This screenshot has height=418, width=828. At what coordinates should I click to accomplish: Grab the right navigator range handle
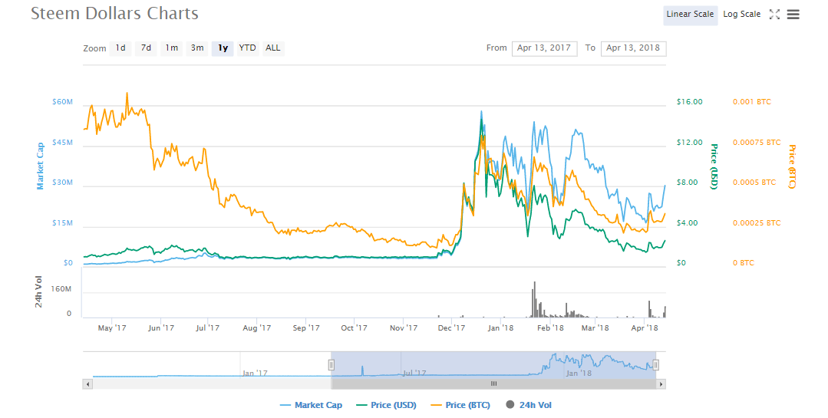point(655,365)
